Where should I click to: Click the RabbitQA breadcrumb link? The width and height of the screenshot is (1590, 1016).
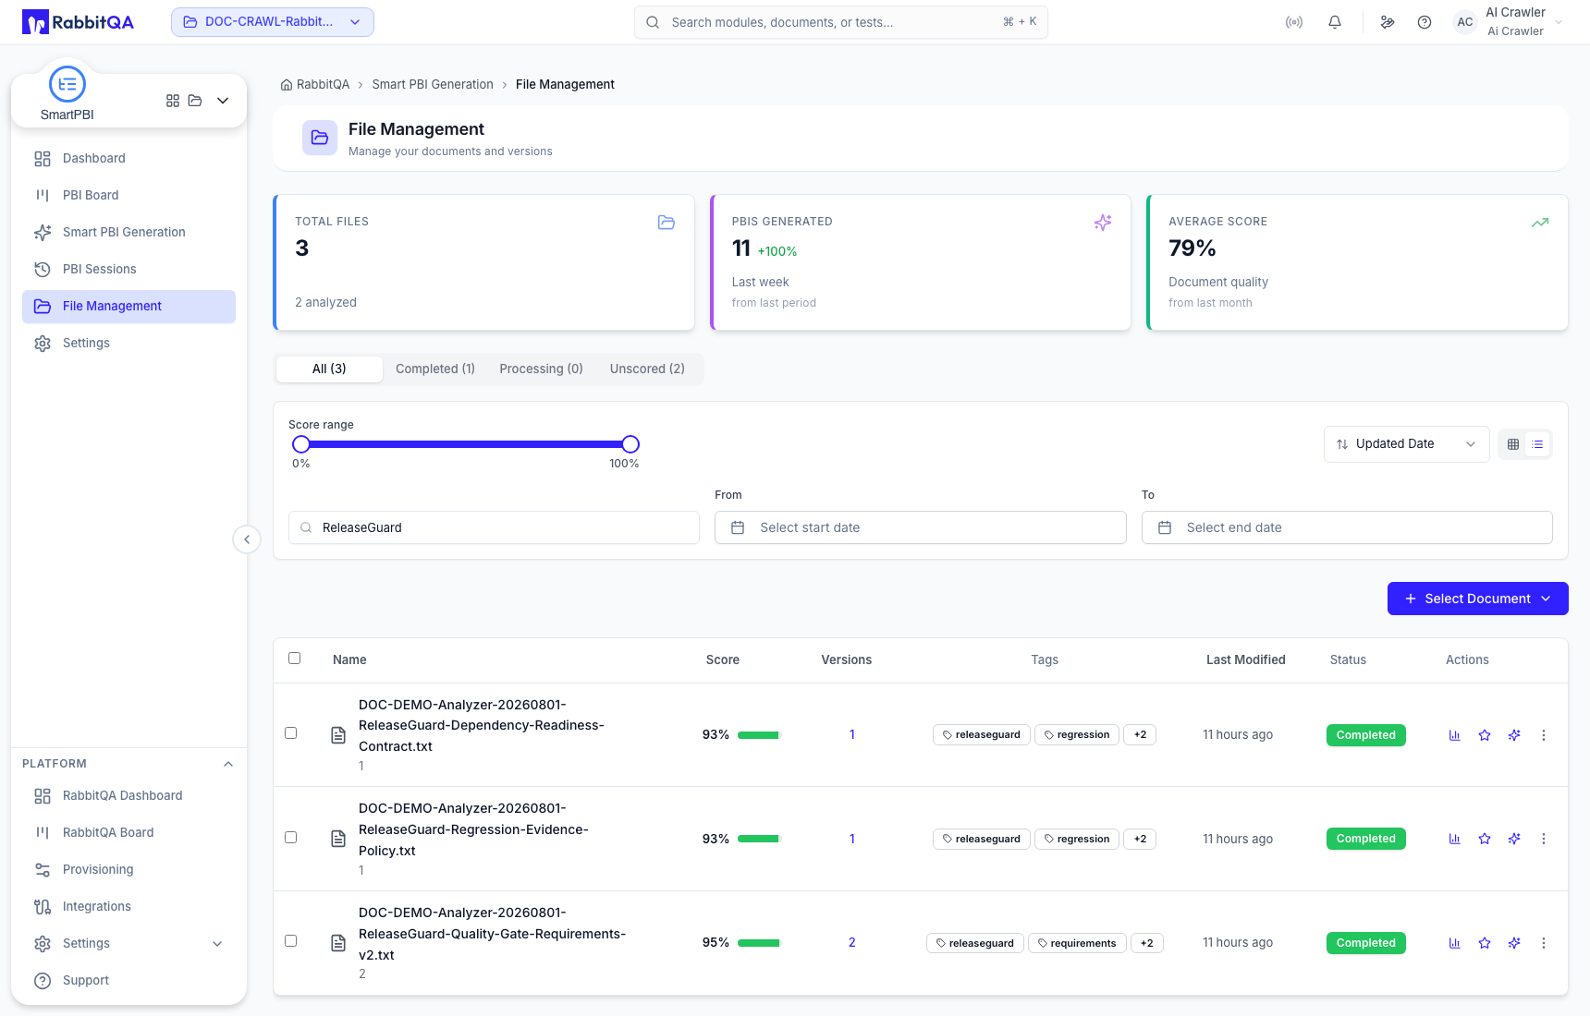coord(323,85)
